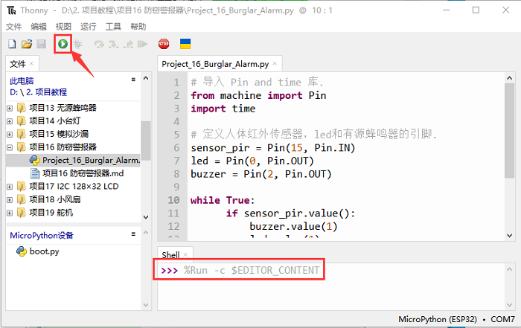Click the Resume debugging icon
This screenshot has width=521, height=328.
click(143, 45)
